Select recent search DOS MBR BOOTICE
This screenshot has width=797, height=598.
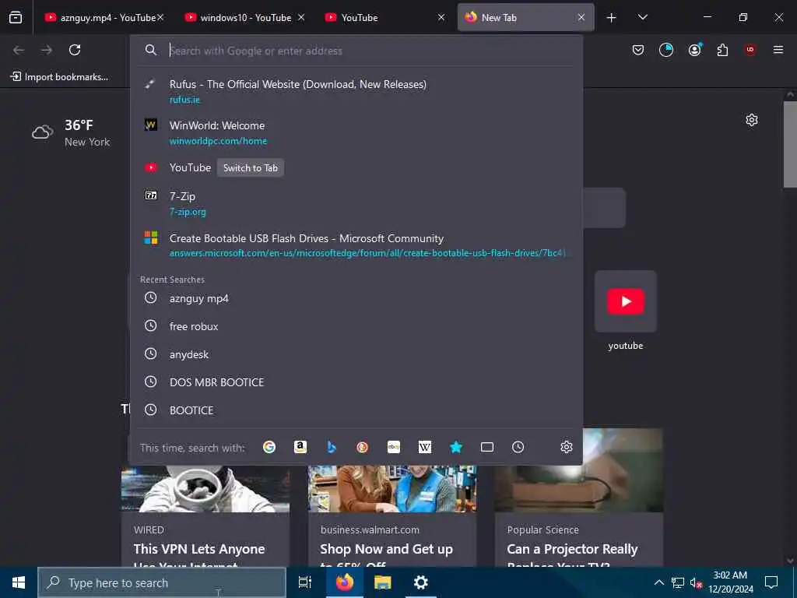pyautogui.click(x=356, y=382)
